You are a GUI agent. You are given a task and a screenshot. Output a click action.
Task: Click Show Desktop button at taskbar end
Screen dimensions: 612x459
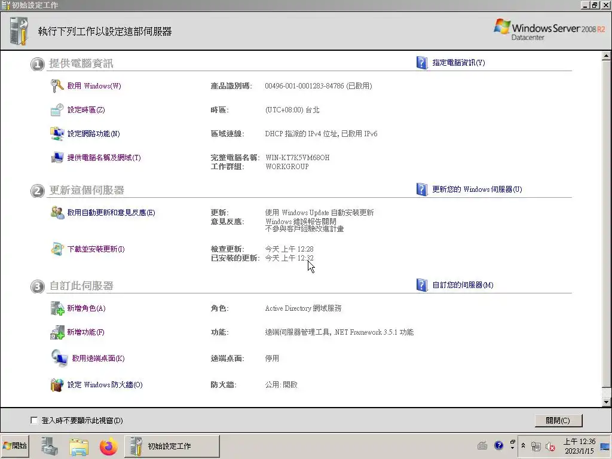click(605, 446)
